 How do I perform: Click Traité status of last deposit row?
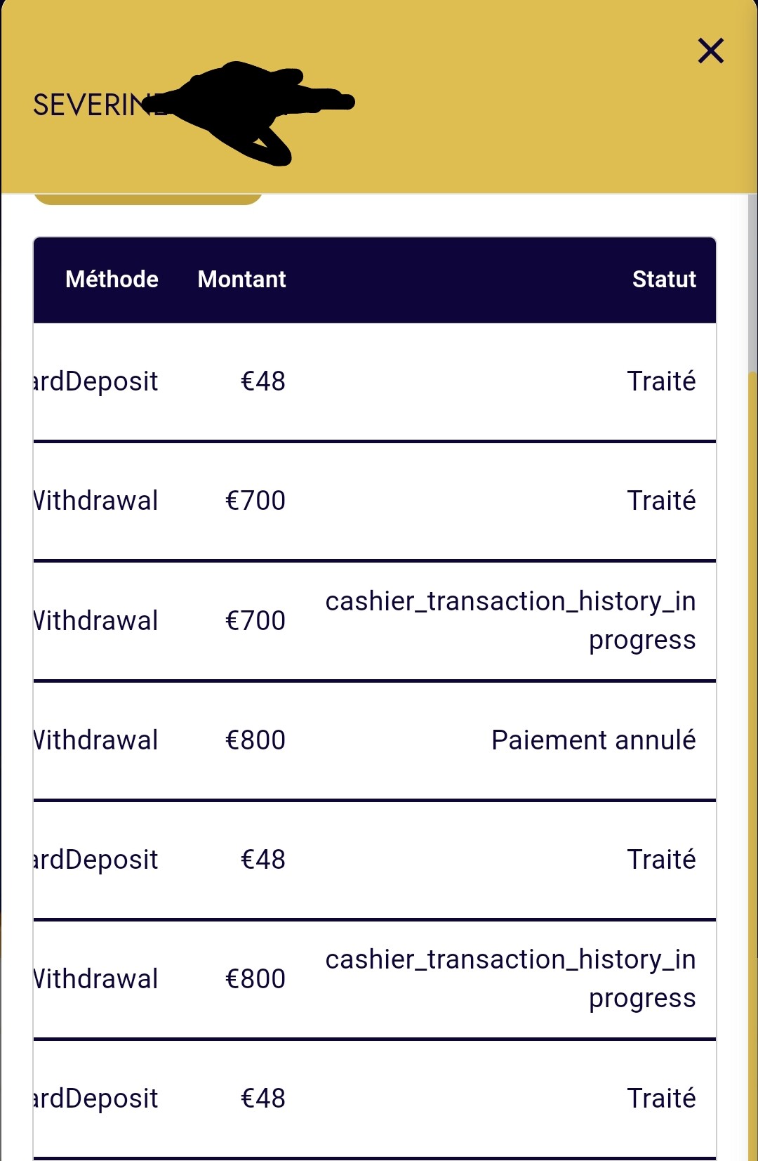tap(661, 1098)
